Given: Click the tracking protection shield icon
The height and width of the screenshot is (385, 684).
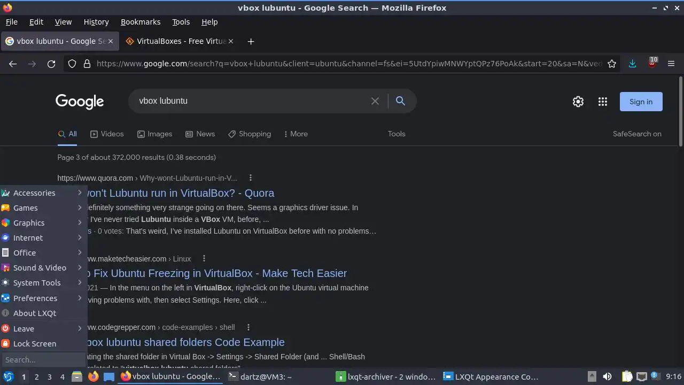Looking at the screenshot, I should [72, 64].
